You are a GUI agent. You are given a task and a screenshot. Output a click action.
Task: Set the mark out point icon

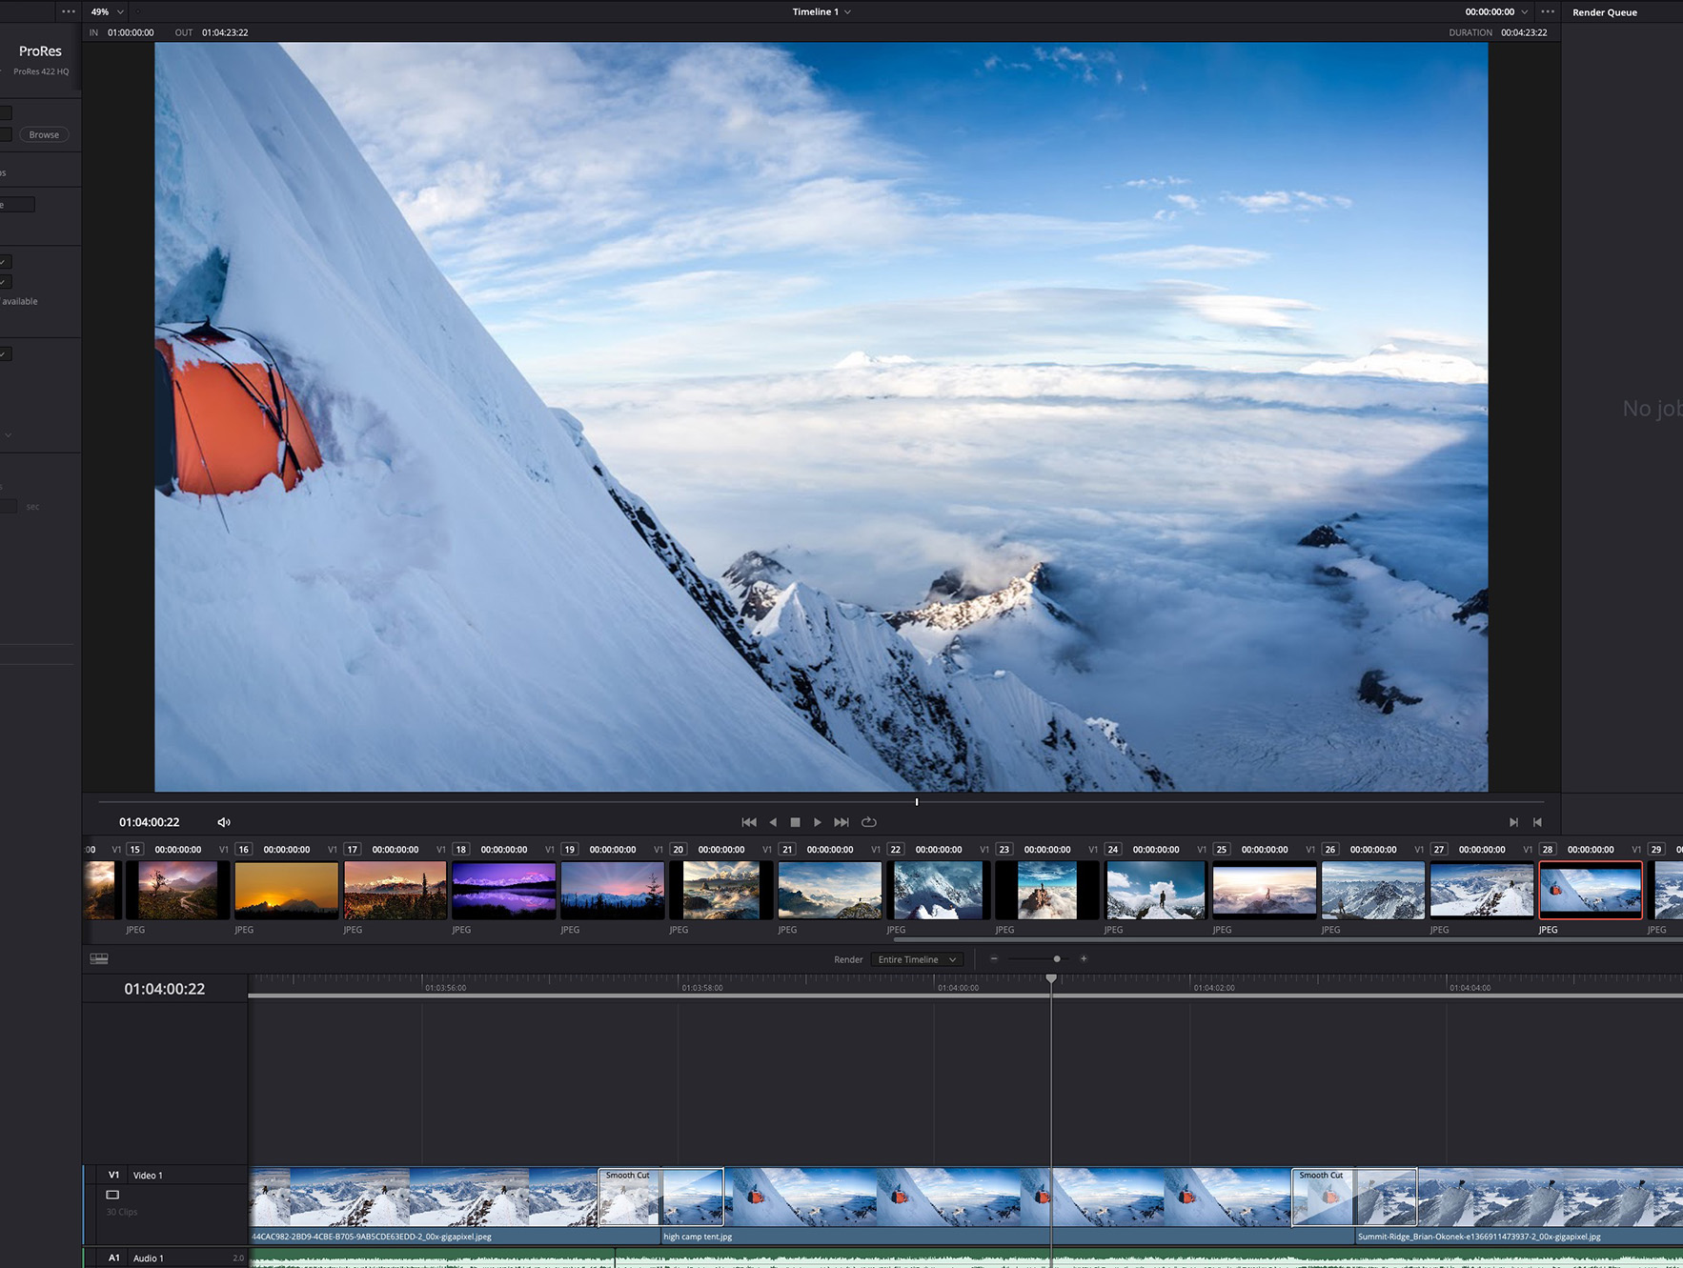1537,822
